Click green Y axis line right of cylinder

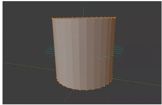(137, 82)
